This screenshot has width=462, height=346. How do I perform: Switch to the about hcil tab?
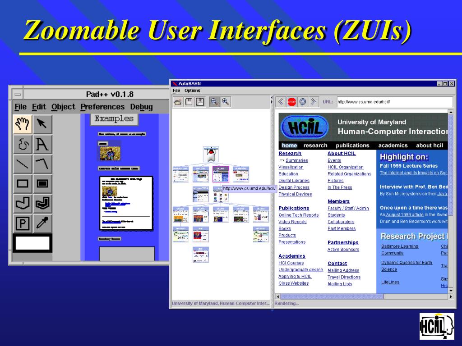coord(430,146)
